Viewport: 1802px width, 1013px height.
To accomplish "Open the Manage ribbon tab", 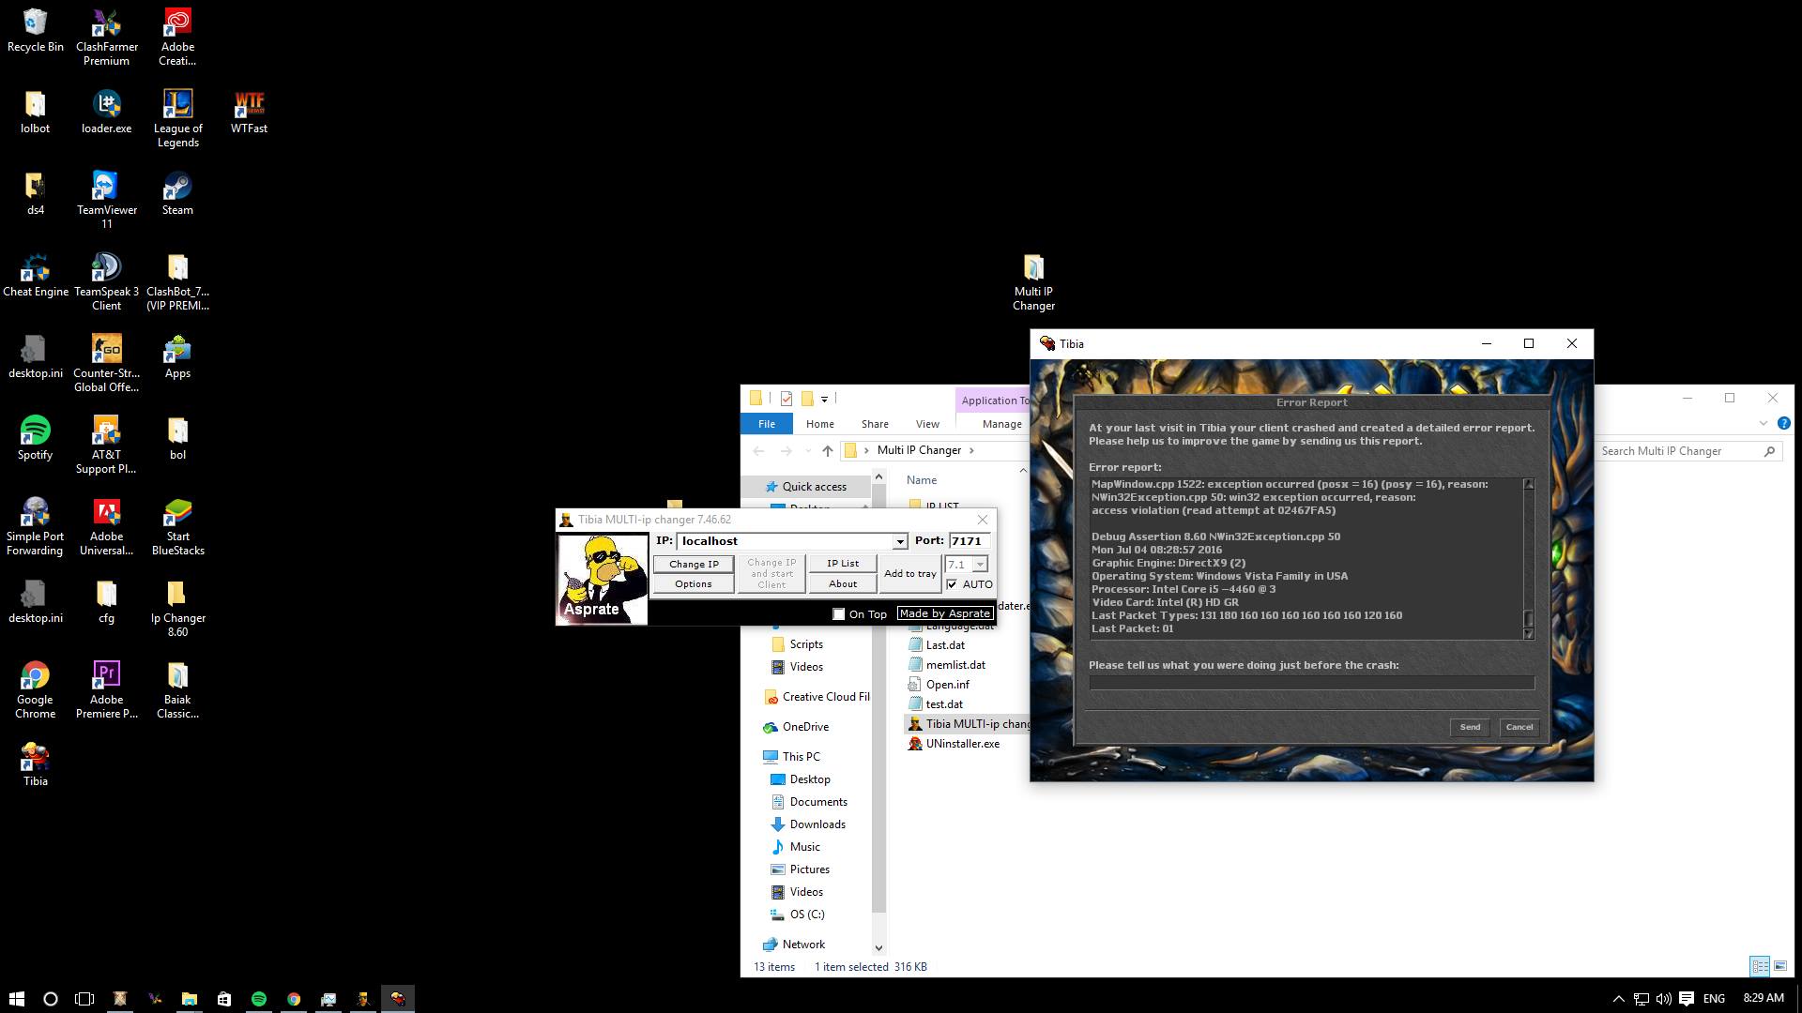I will pyautogui.click(x=1001, y=424).
